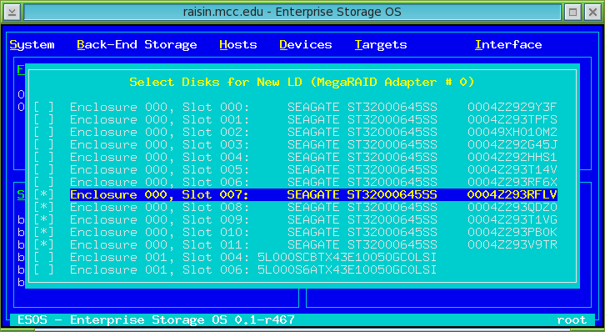Screen dimensions: 605x332
Task: Click disk ID 5L000S6ATX43E10050GC0LSI
Action: click(x=347, y=269)
